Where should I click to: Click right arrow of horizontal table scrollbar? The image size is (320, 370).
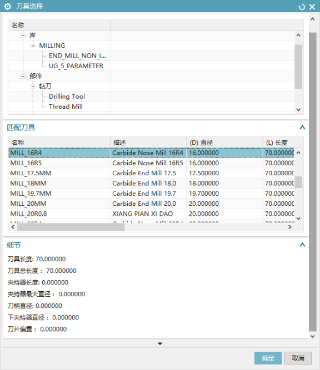point(290,227)
